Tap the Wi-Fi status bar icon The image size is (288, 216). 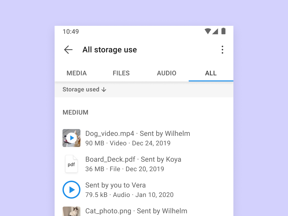coord(207,31)
